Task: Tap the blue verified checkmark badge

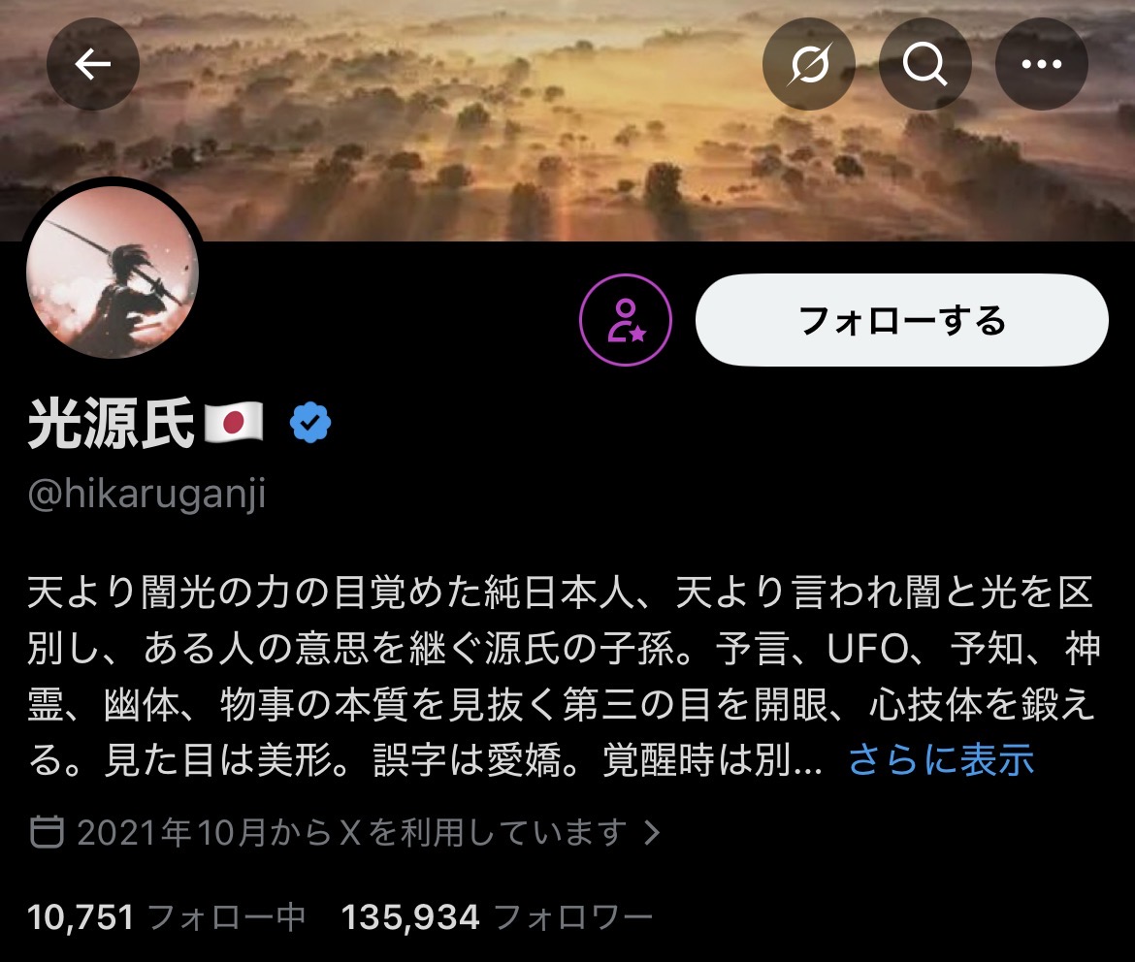Action: tap(309, 423)
